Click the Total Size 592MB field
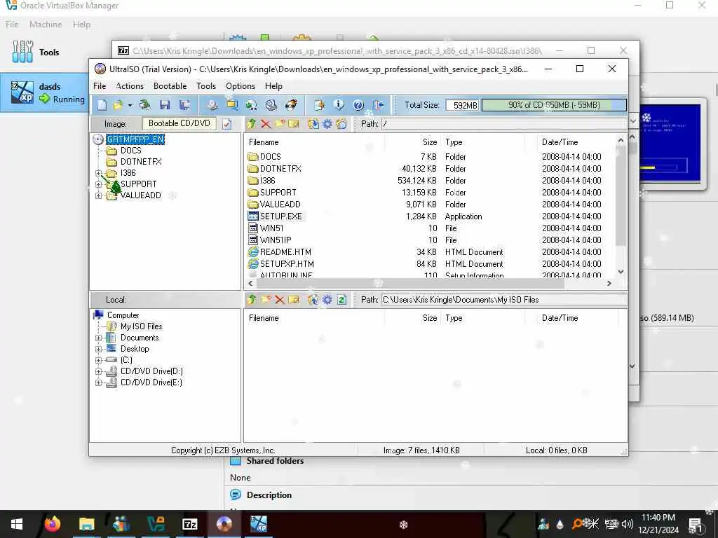The height and width of the screenshot is (538, 718). tap(462, 105)
